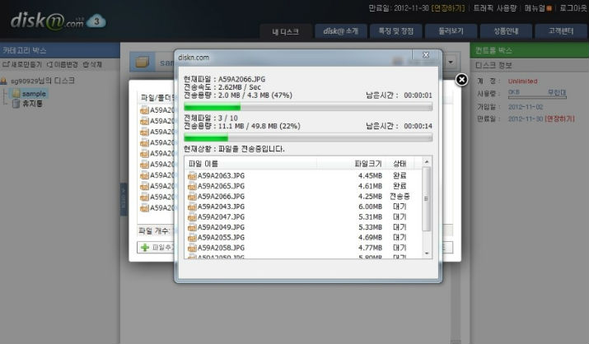
Task: Click the Unlimited account value
Action: [522, 81]
